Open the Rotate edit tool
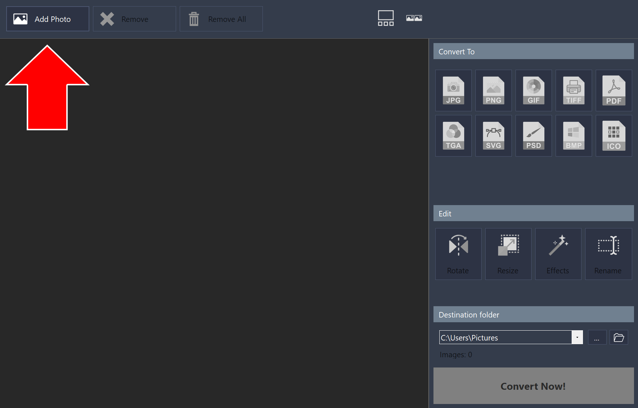 point(458,254)
